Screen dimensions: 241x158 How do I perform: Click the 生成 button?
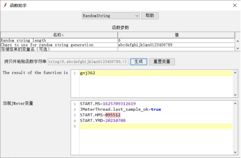[138, 62]
